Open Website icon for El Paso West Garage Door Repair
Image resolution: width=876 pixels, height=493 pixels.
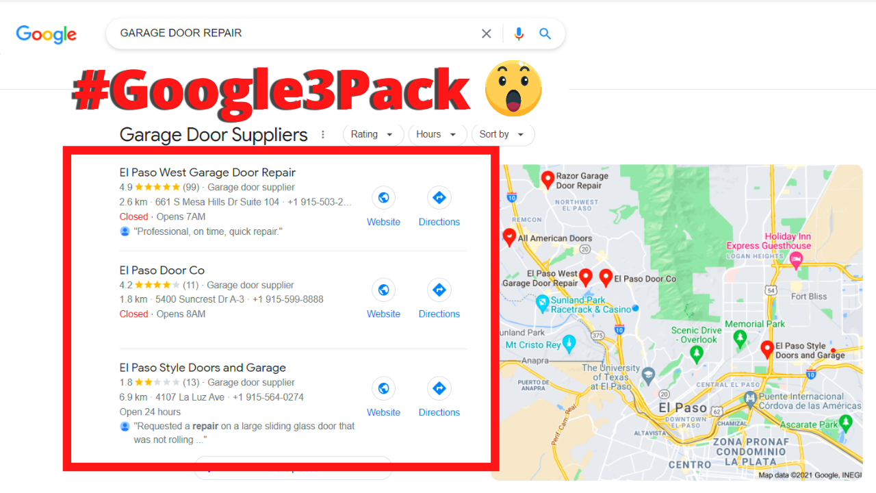click(x=383, y=198)
